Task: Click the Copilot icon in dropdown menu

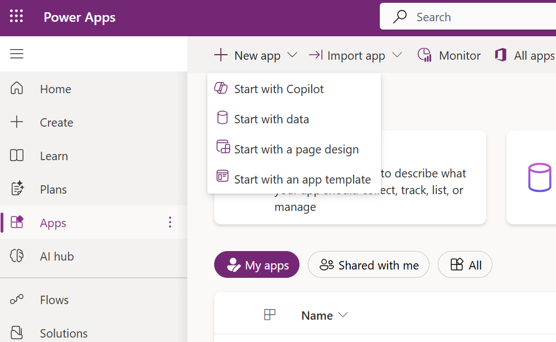Action: click(221, 88)
